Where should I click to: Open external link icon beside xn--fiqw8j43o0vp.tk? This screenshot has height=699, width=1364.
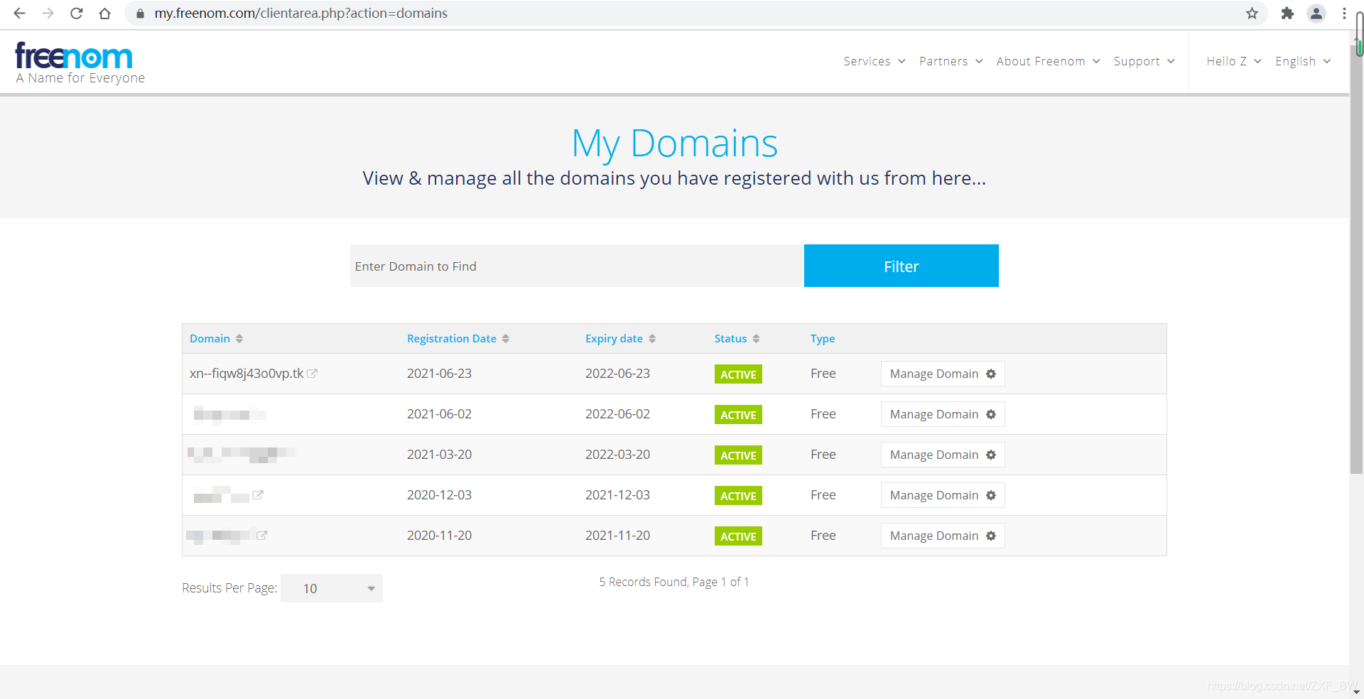pos(312,373)
